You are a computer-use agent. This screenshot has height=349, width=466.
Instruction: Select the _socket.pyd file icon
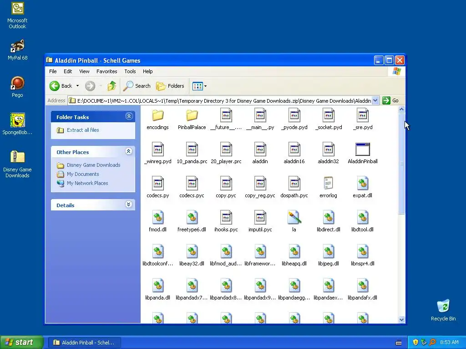[x=329, y=115]
